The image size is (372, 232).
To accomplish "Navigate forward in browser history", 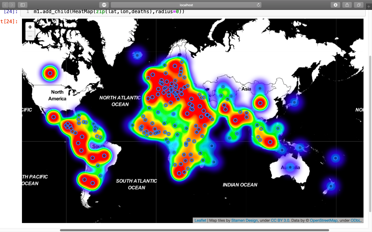I will 12,5.
